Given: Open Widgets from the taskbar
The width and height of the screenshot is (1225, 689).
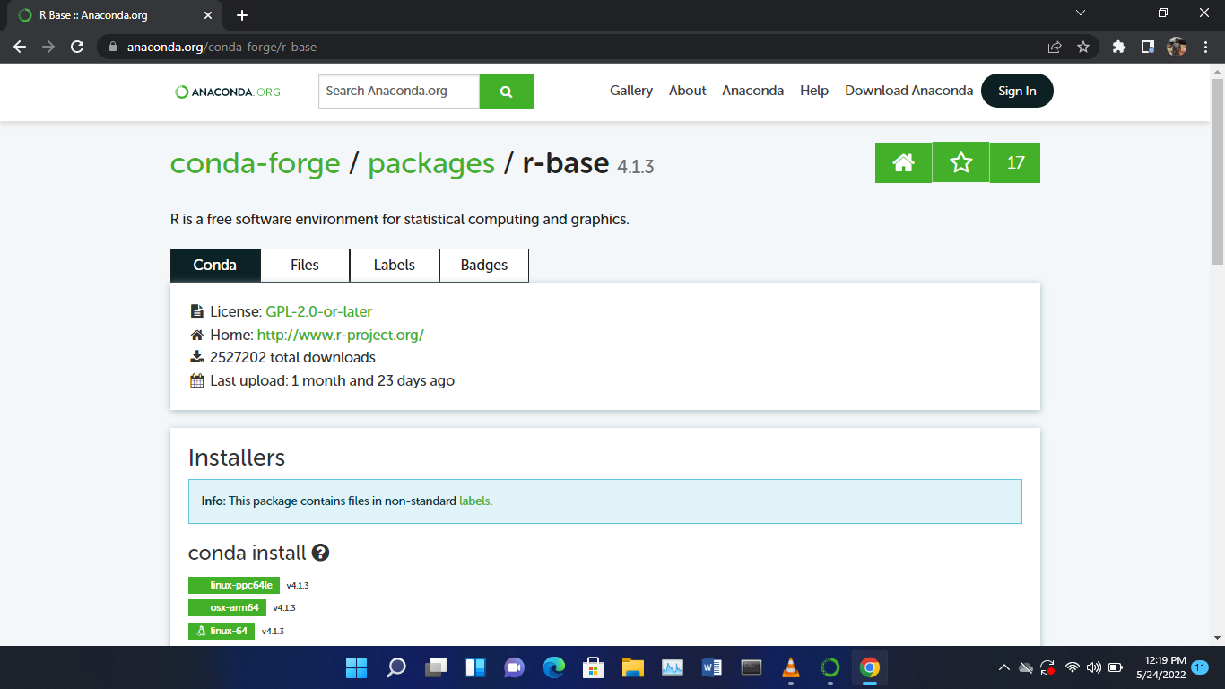Looking at the screenshot, I should coord(475,667).
